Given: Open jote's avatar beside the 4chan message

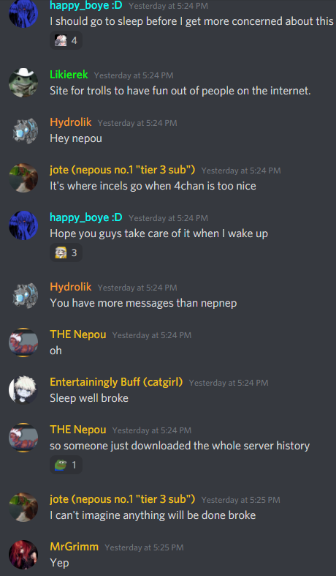Looking at the screenshot, I should click(23, 178).
